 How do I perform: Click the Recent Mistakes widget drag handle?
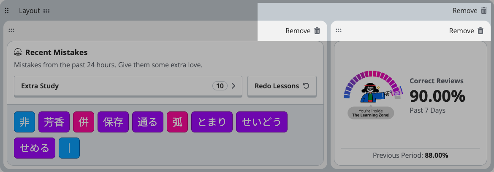point(12,30)
